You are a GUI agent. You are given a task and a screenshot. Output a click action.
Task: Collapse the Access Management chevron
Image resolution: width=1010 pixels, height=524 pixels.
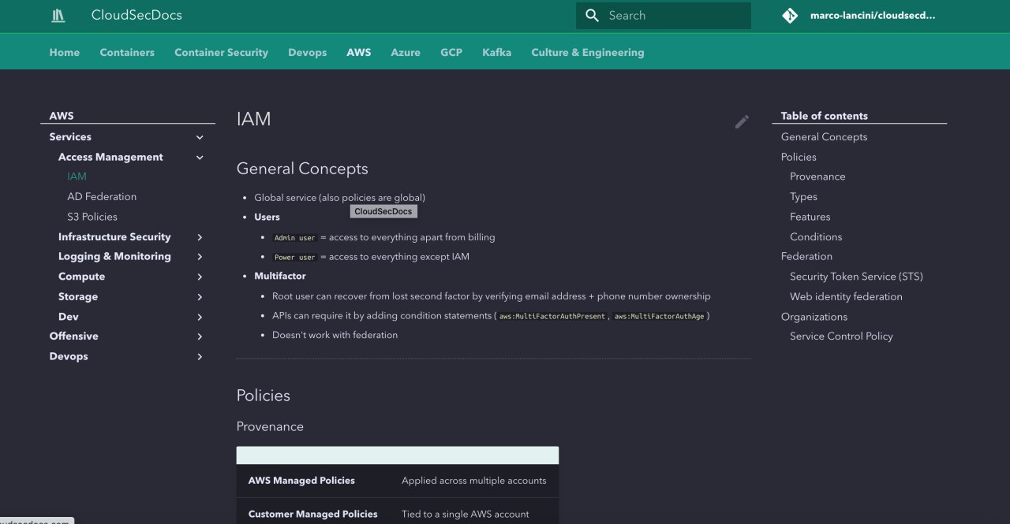200,158
